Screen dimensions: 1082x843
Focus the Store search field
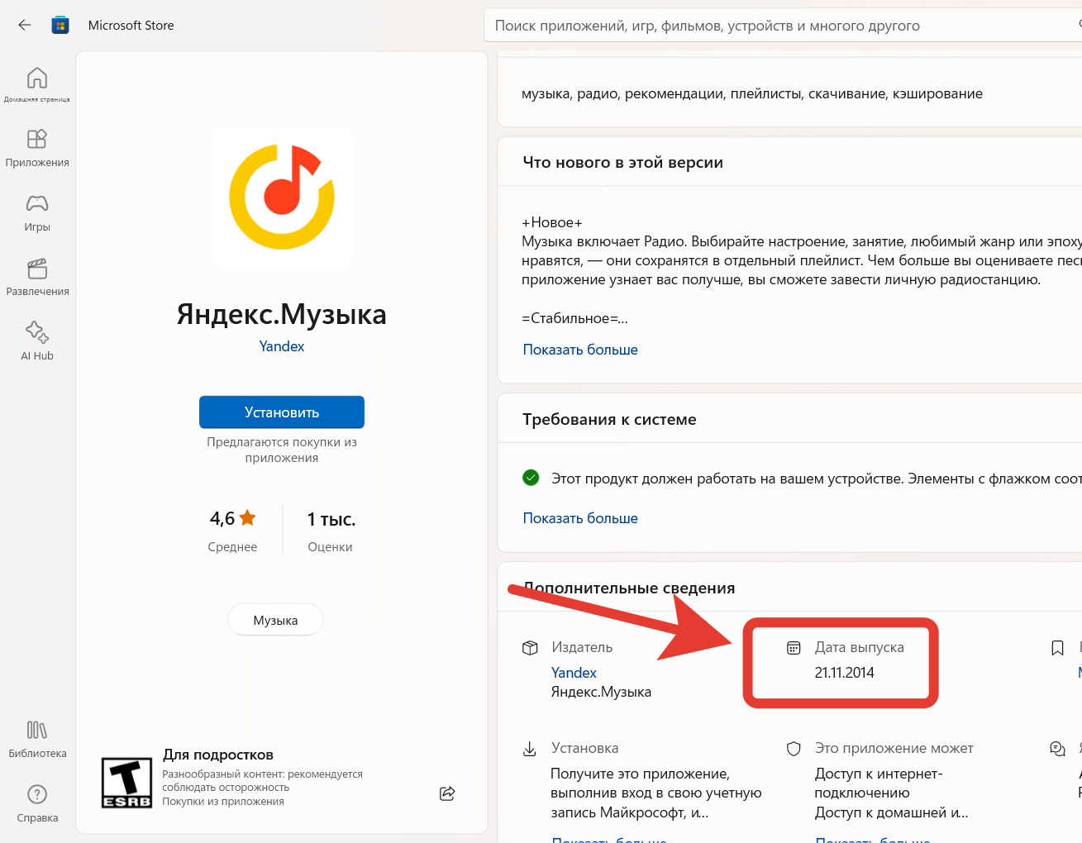point(777,26)
